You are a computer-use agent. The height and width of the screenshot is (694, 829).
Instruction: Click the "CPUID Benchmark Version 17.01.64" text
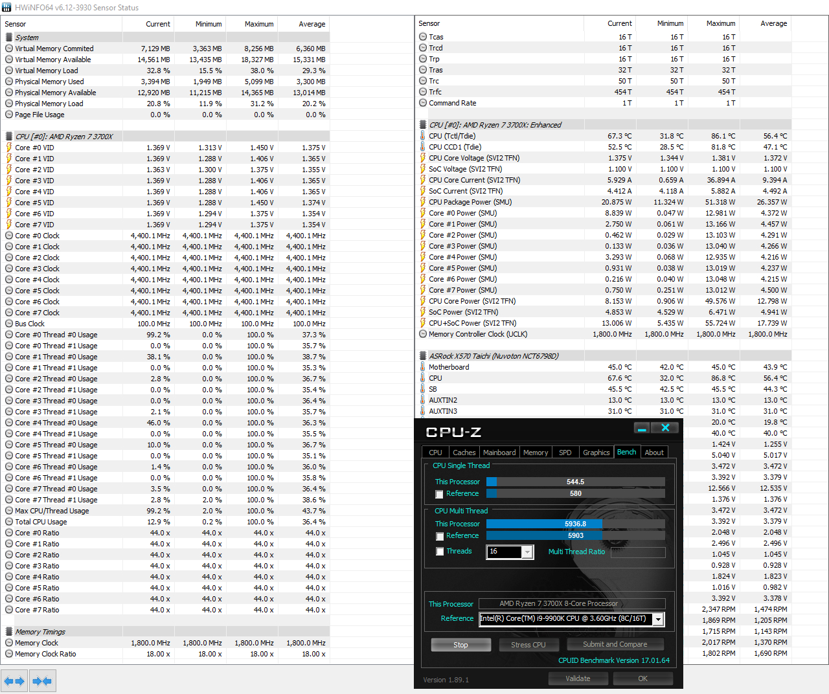[x=614, y=660]
